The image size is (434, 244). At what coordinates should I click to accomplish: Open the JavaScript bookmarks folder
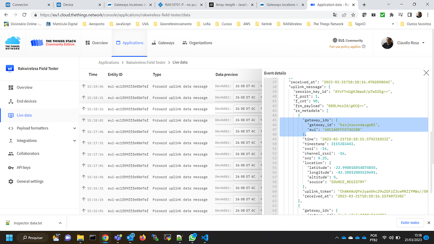120,24
